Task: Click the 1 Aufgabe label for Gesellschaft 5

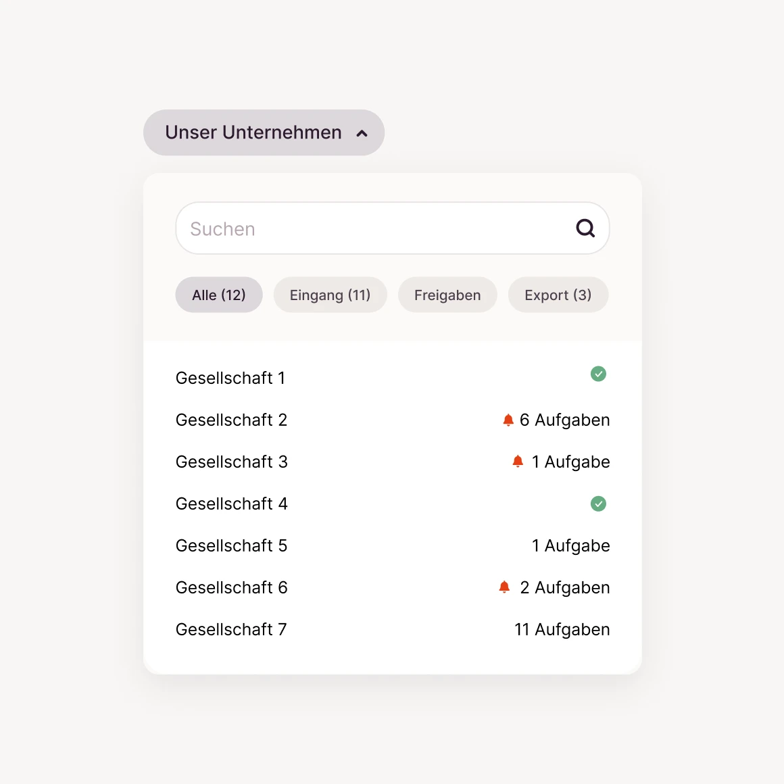Action: point(570,545)
